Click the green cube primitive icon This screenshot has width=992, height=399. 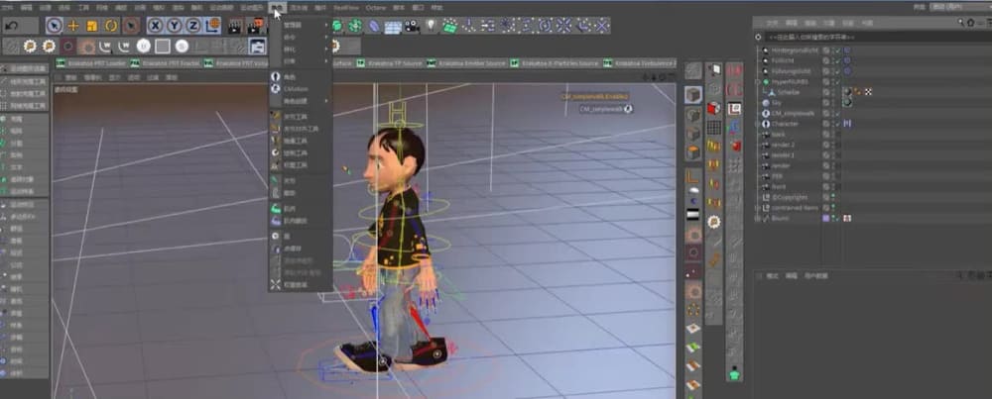337,26
